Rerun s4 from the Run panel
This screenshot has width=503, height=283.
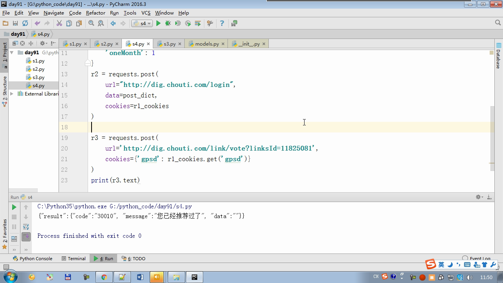click(x=14, y=207)
